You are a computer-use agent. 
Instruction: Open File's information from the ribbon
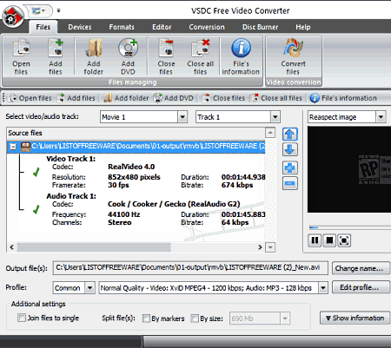pos(241,56)
